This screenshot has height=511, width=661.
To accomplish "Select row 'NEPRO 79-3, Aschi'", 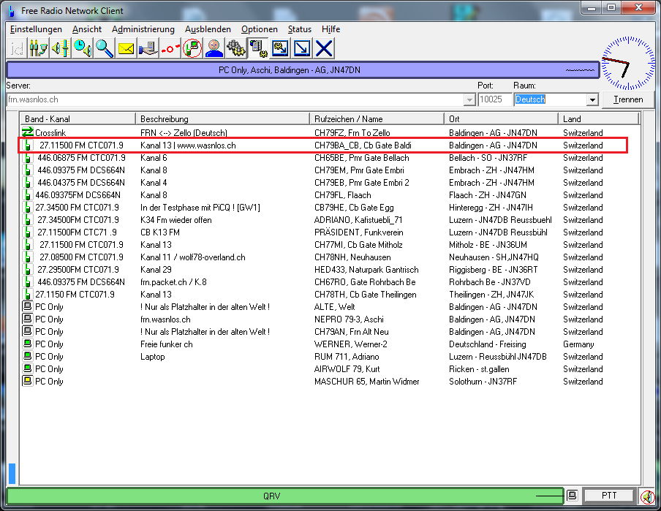I will coord(330,319).
